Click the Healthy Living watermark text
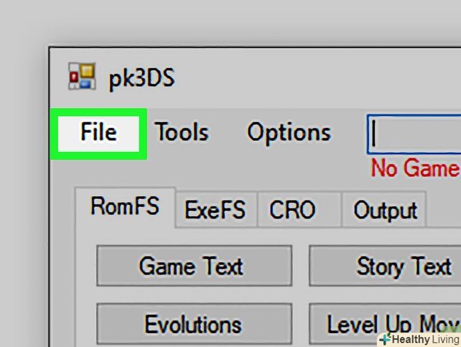The height and width of the screenshot is (347, 461). click(x=426, y=339)
